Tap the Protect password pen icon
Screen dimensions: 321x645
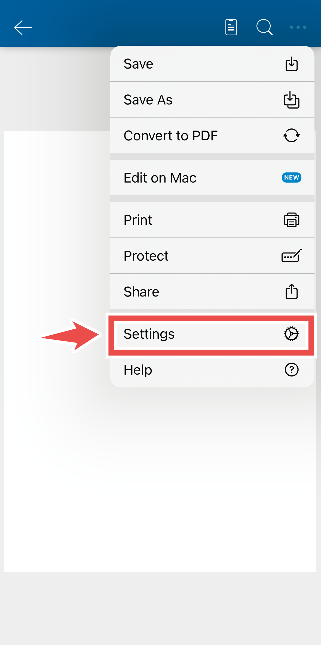click(x=291, y=256)
